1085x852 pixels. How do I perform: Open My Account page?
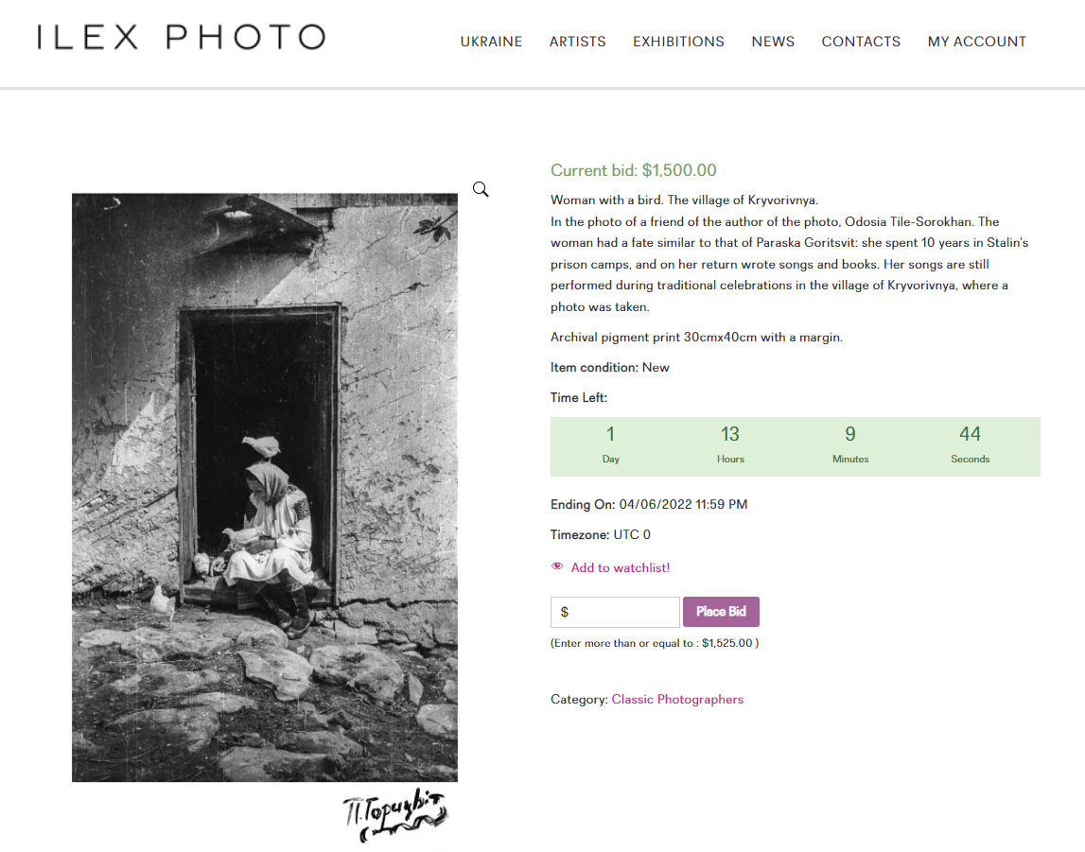click(x=977, y=42)
